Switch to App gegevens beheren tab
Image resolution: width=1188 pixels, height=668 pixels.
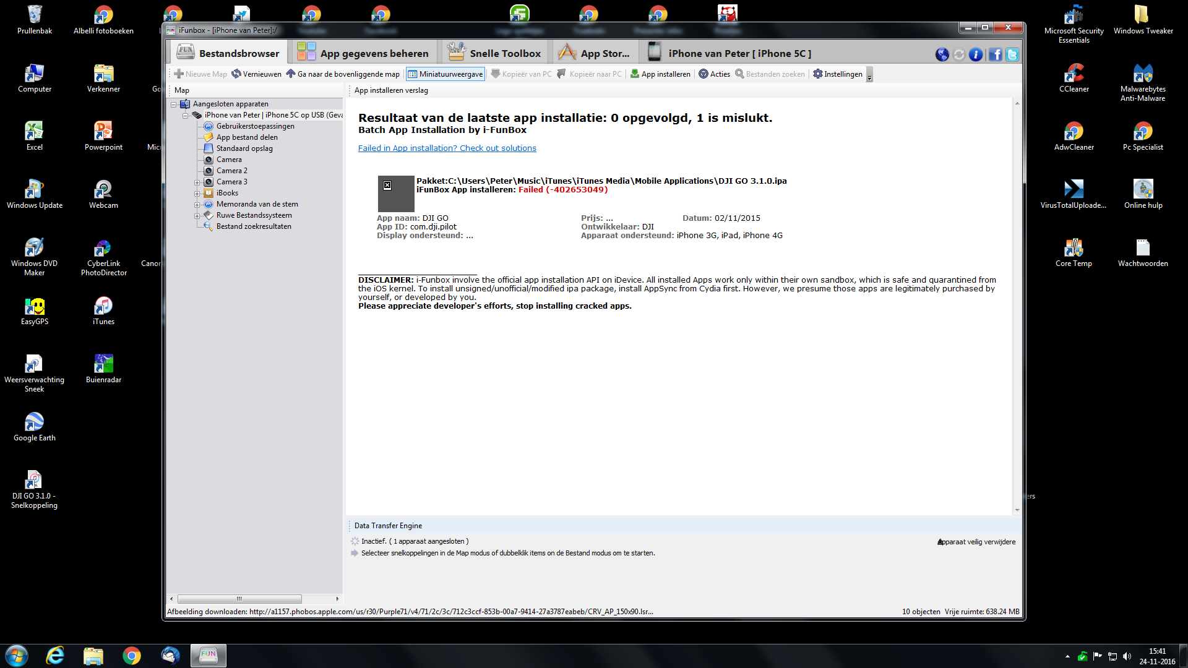coord(363,53)
